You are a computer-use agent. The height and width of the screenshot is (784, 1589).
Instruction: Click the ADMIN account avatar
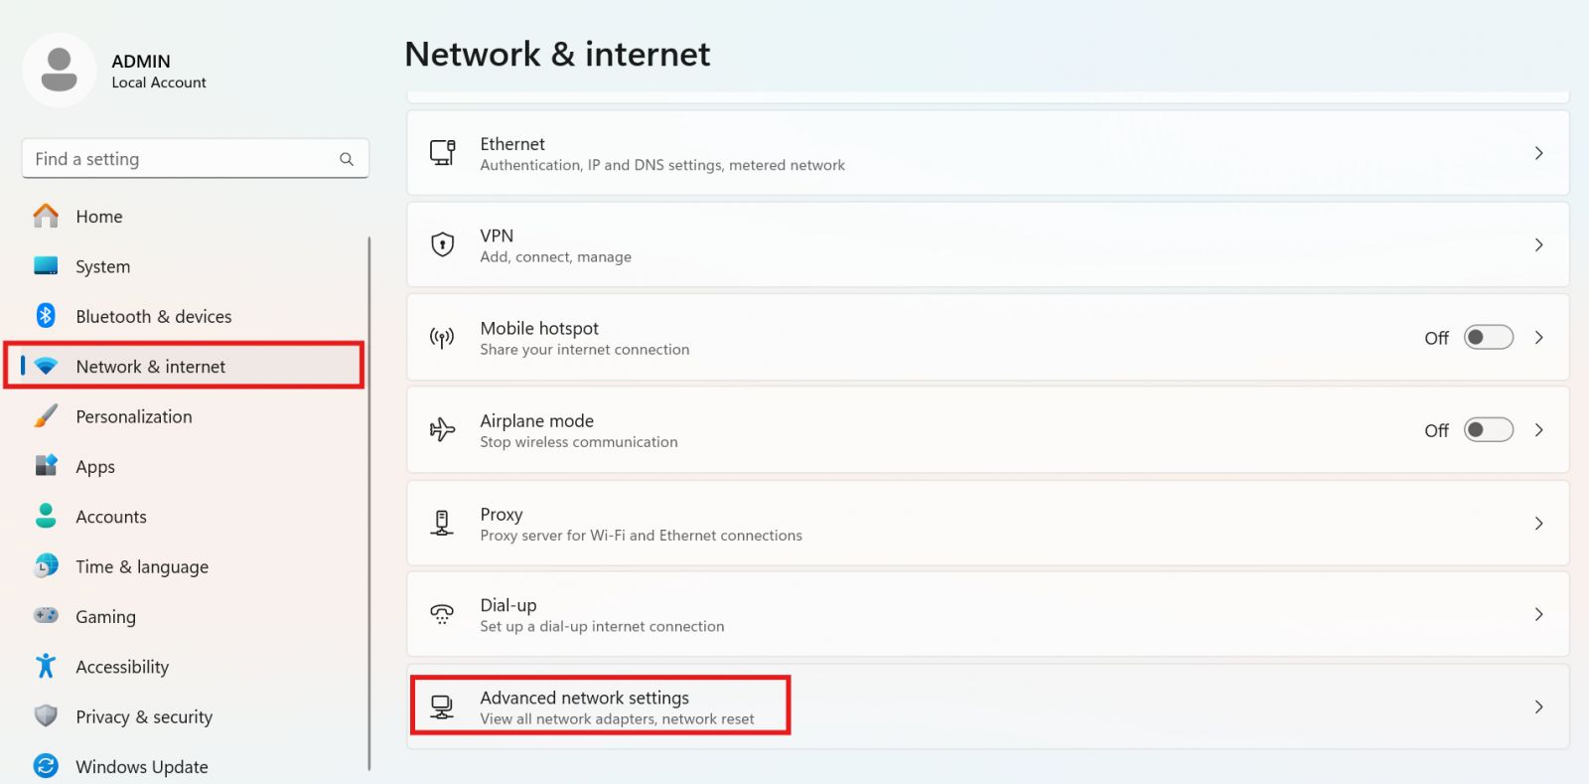pos(59,70)
